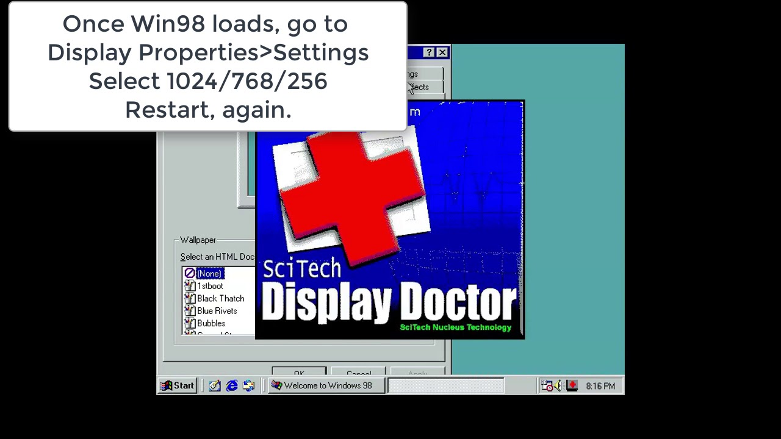The width and height of the screenshot is (781, 439).
Task: Switch to the partially visible Effects tab
Action: [x=425, y=87]
